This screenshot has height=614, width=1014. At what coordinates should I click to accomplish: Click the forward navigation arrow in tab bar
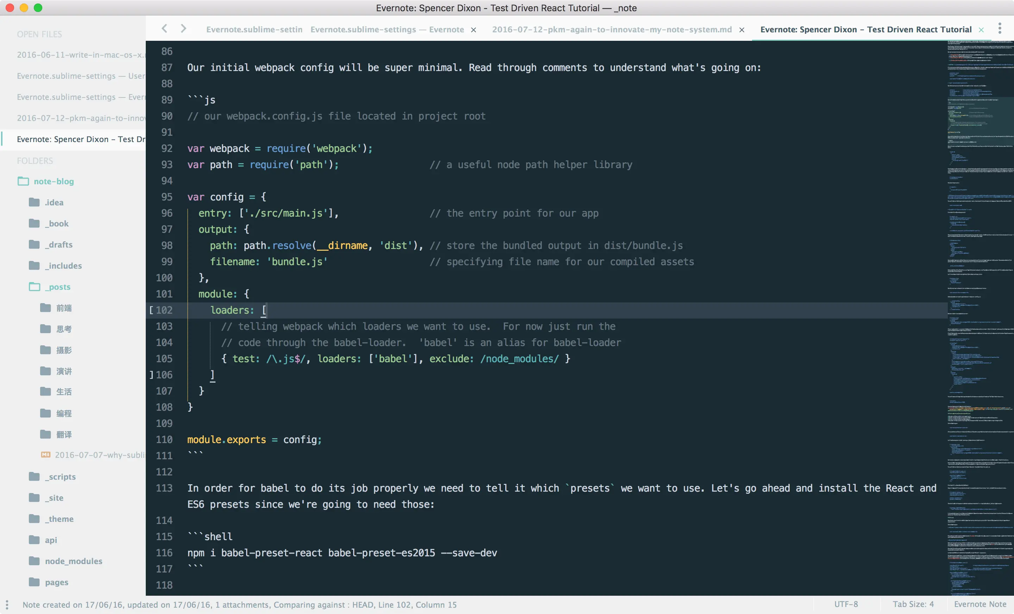coord(183,28)
